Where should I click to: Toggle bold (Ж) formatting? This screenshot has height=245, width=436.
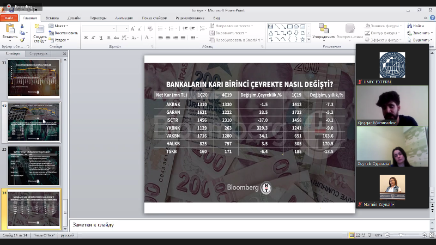(x=86, y=38)
